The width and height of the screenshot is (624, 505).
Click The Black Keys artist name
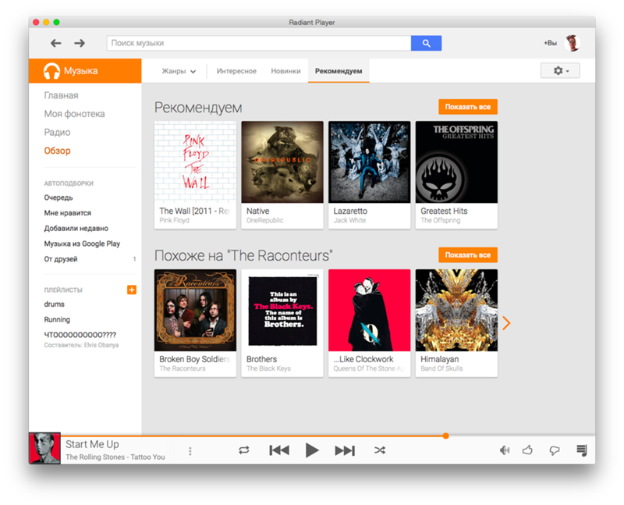(x=268, y=368)
